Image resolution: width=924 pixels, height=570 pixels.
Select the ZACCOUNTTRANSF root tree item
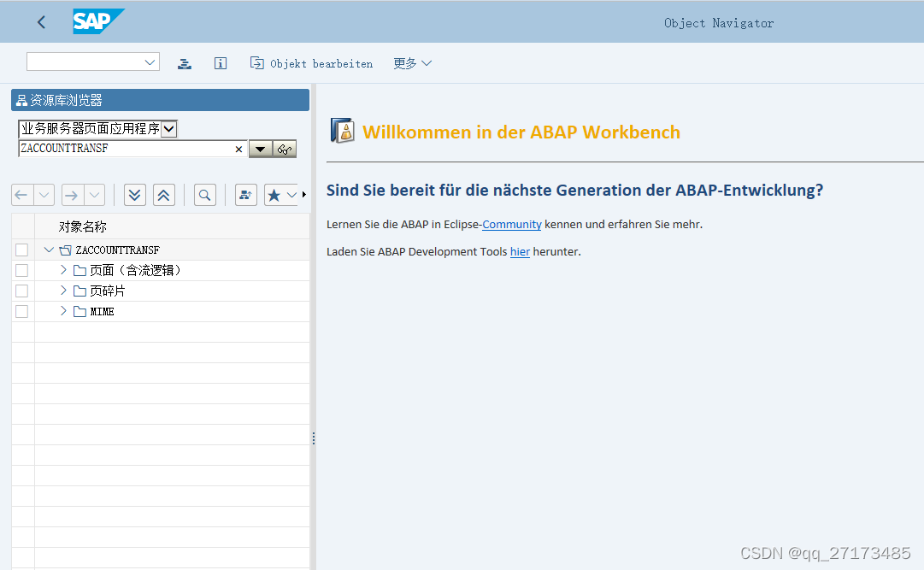click(x=117, y=250)
